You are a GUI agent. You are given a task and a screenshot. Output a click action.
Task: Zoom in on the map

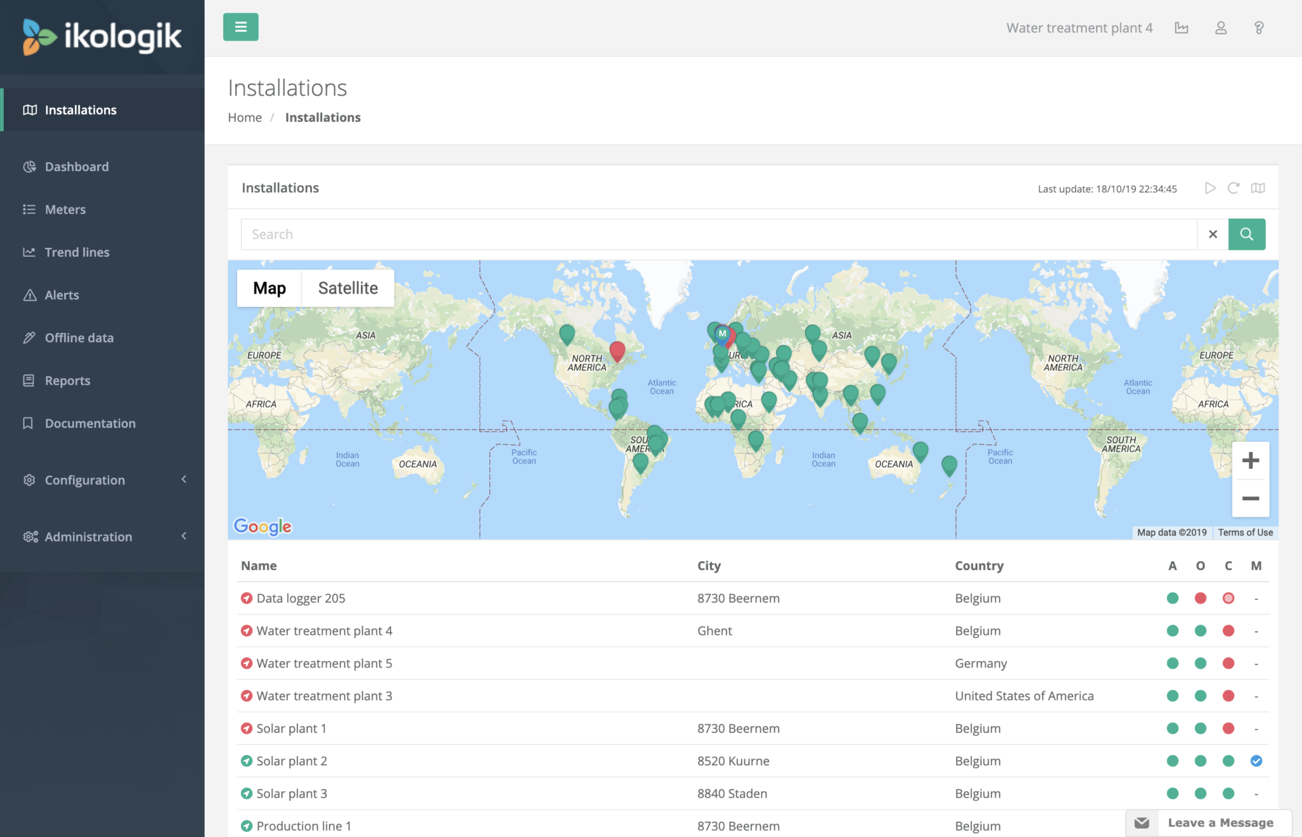1251,461
